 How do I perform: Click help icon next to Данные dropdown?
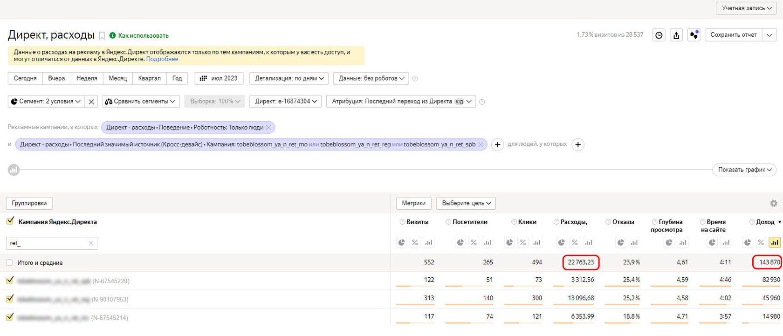point(415,79)
